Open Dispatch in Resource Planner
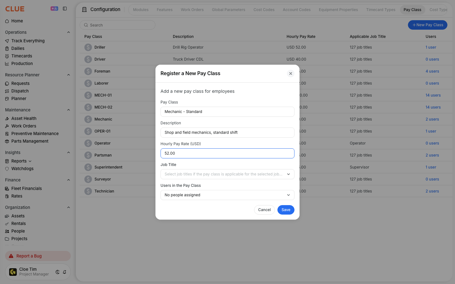This screenshot has width=455, height=284. (20, 91)
